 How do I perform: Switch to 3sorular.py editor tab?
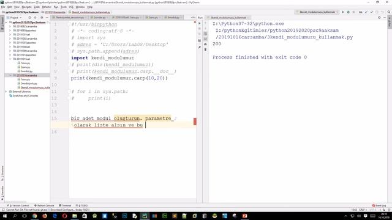pos(99,18)
